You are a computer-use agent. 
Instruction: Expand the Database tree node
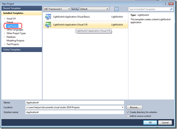click(x=5, y=37)
